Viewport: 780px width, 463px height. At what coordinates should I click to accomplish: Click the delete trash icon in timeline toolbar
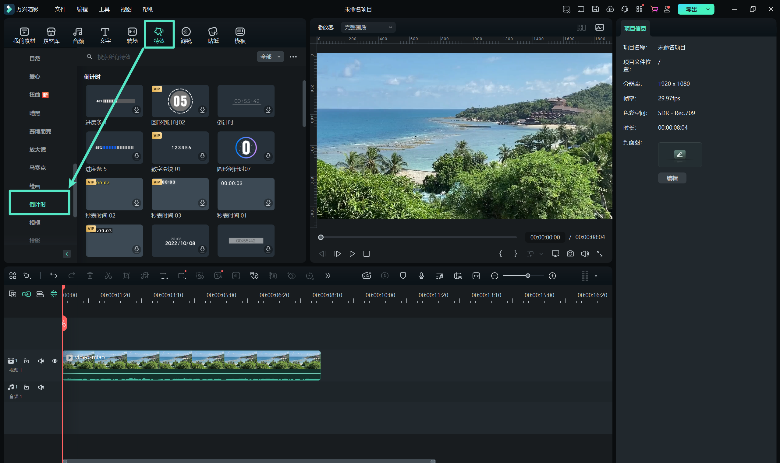tap(90, 276)
